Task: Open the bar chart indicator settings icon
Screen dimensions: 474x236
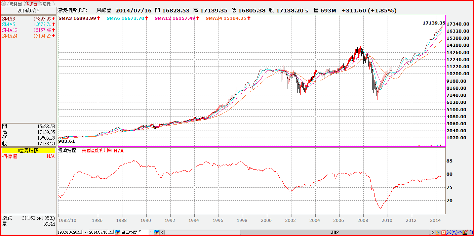Action: click(x=465, y=232)
